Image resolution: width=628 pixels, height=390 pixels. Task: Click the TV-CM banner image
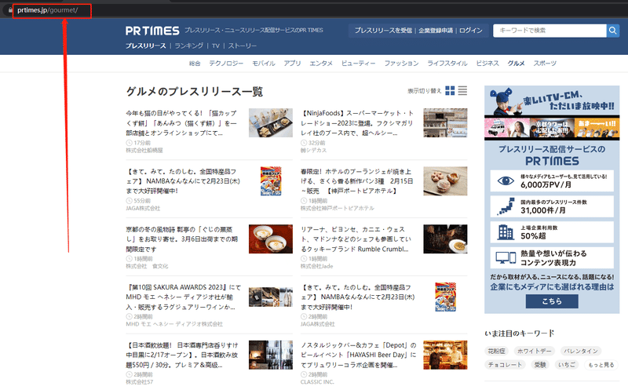click(x=552, y=113)
